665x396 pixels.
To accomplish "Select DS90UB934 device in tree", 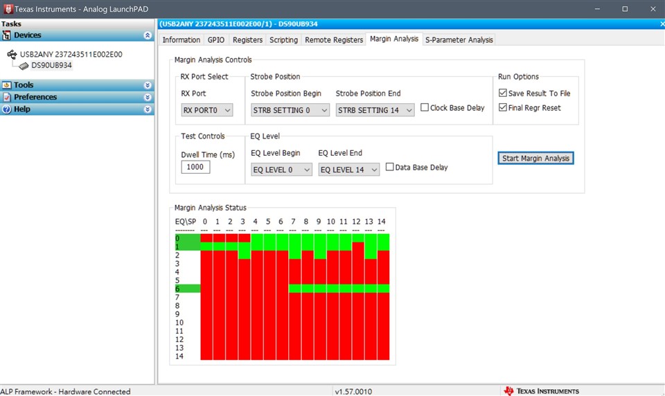I will (x=51, y=65).
